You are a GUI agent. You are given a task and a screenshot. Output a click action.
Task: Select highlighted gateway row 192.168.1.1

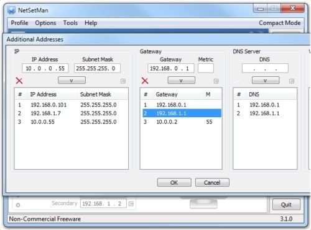coord(182,113)
